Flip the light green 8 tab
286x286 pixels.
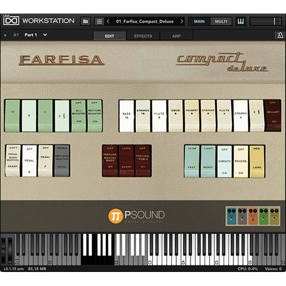point(29,115)
